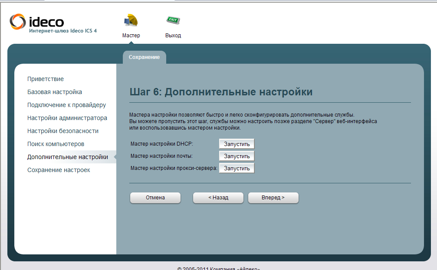Switch to the Сохранение tab
The image size is (437, 270).
point(144,57)
